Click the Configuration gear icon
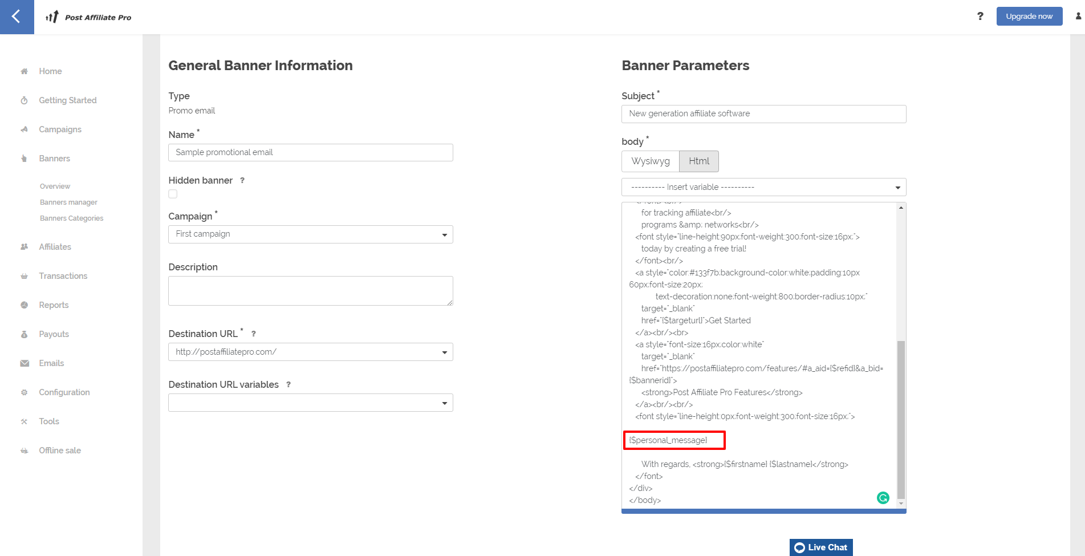Screen dimensions: 1085x556 coord(24,392)
